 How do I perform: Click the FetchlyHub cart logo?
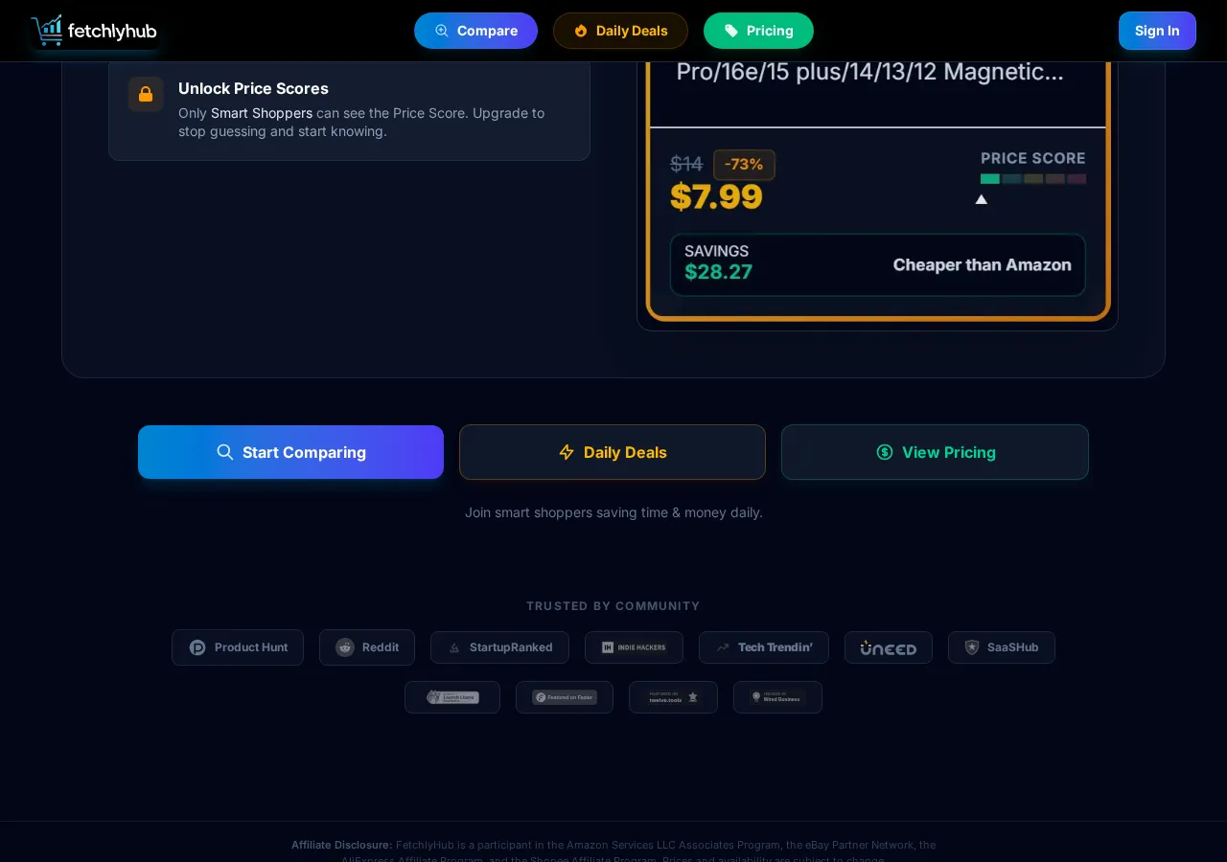[47, 30]
